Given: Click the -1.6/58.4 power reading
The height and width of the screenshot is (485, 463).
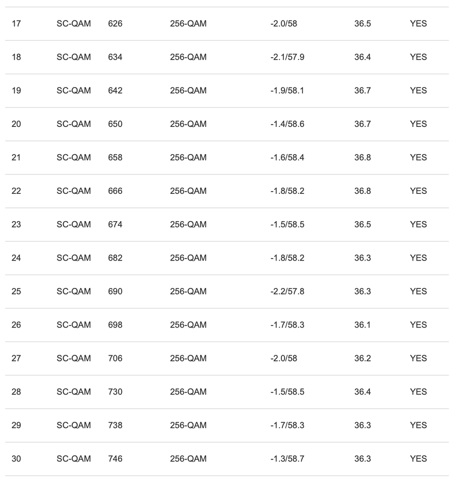Looking at the screenshot, I should 287,157.
